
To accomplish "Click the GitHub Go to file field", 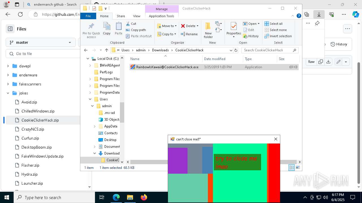I will pyautogui.click(x=43, y=54).
